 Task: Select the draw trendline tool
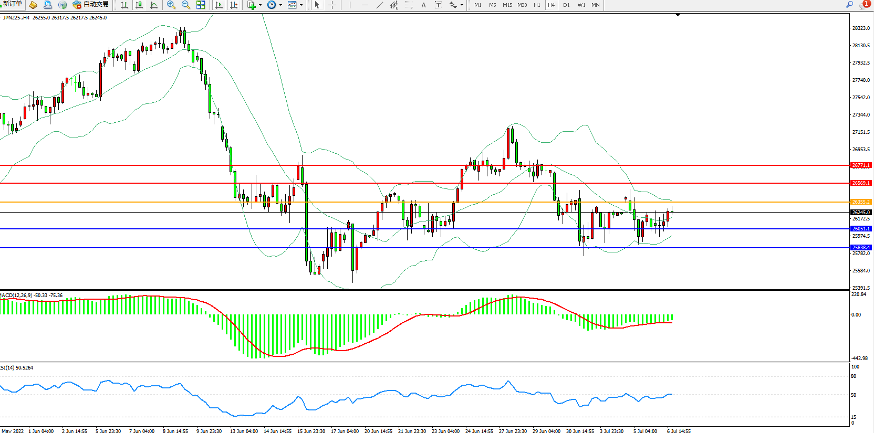[x=380, y=5]
